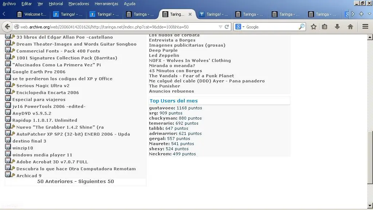Open the list all tabs dropdown
Image resolution: width=373 pixels, height=210 pixels.
coord(369,14)
